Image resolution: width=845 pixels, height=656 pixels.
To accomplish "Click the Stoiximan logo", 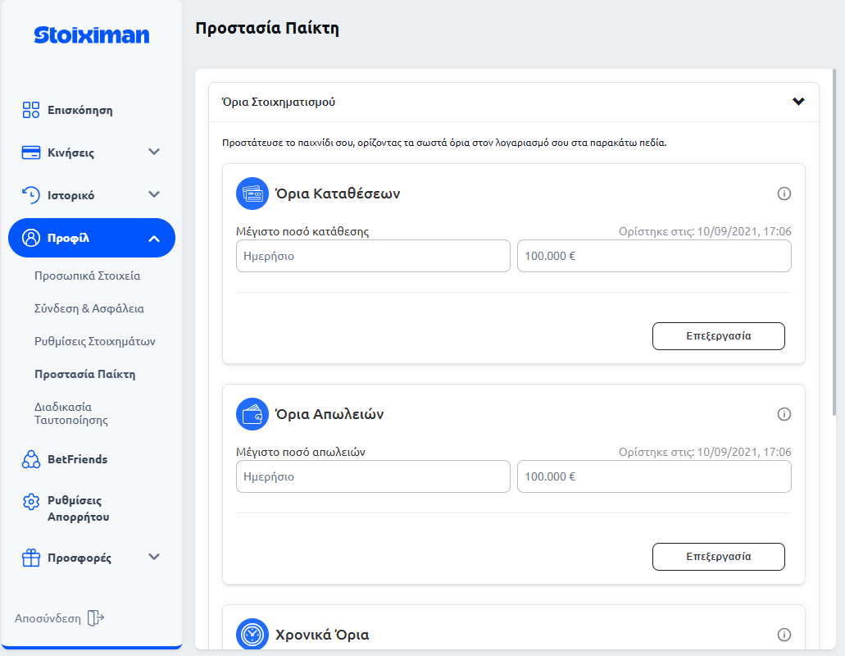I will tap(92, 35).
